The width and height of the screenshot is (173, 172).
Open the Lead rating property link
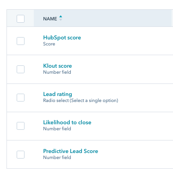57,94
